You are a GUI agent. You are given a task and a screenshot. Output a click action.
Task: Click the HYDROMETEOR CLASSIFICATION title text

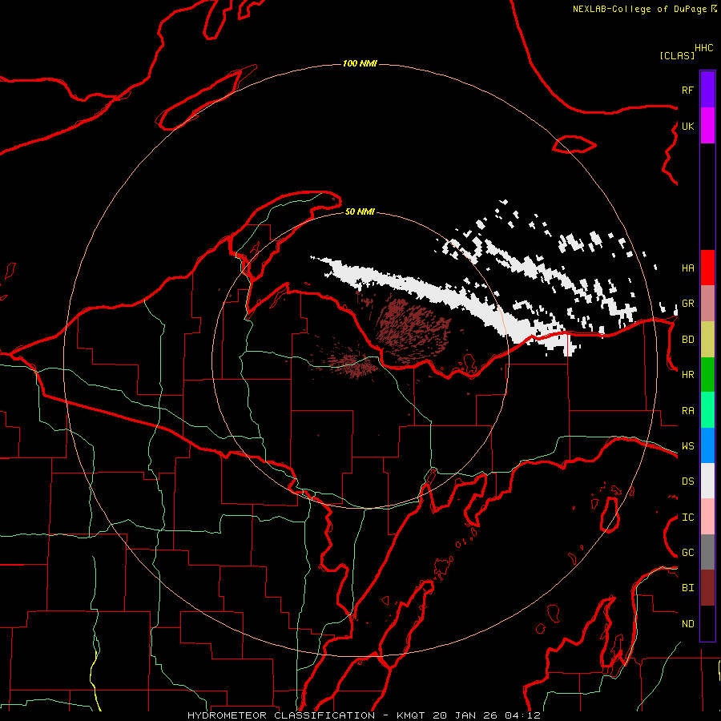[281, 715]
